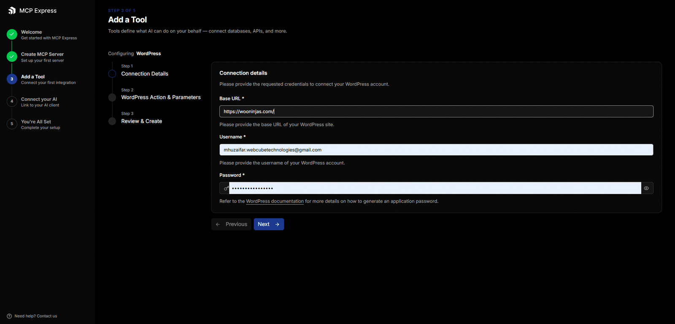The width and height of the screenshot is (675, 324).
Task: Click the username helper text below the field
Action: tap(282, 163)
